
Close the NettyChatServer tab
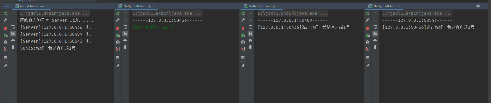(x=47, y=6)
